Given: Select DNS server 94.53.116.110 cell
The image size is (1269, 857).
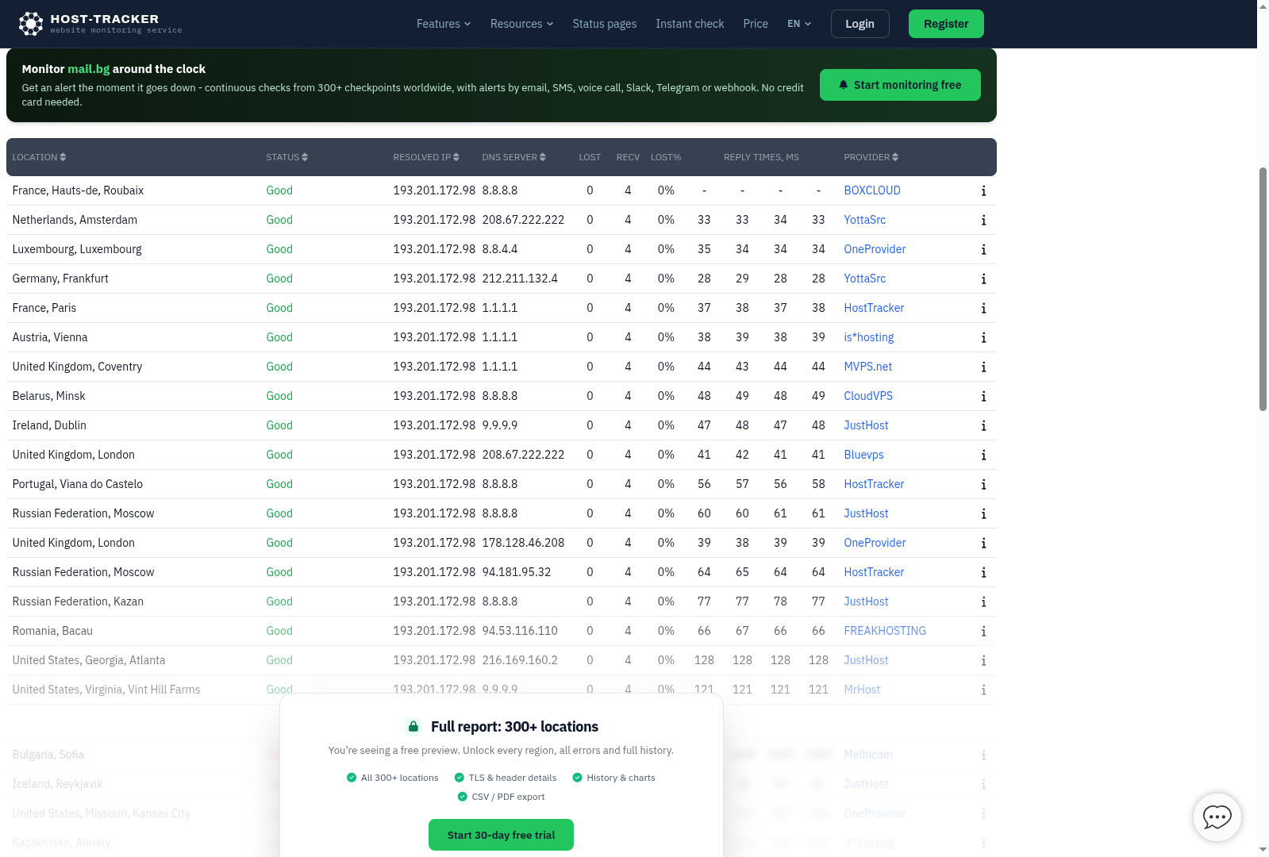Looking at the screenshot, I should (520, 631).
